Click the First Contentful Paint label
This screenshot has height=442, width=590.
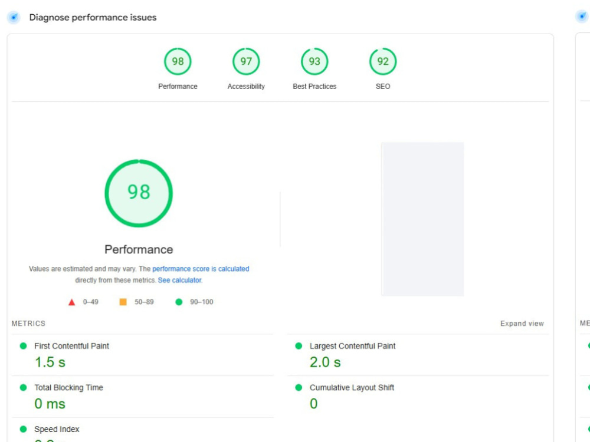[71, 346]
